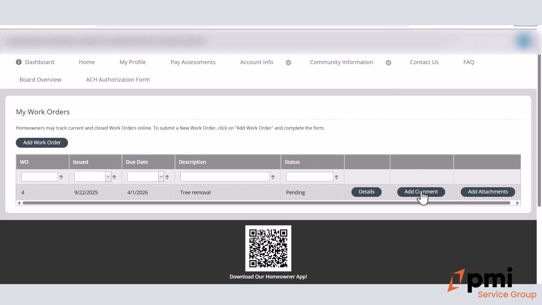Image resolution: width=542 pixels, height=305 pixels.
Task: Open Pay Assessments page
Action: pyautogui.click(x=193, y=62)
